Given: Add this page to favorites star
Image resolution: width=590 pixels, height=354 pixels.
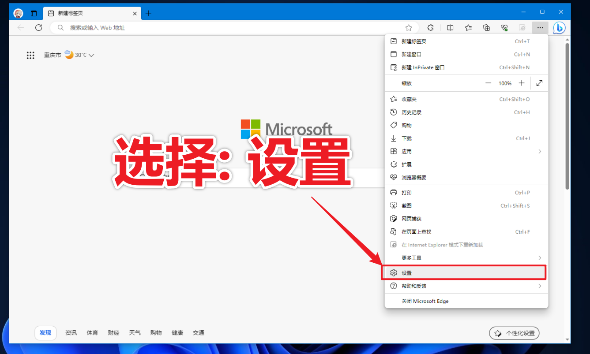Looking at the screenshot, I should click(x=409, y=28).
